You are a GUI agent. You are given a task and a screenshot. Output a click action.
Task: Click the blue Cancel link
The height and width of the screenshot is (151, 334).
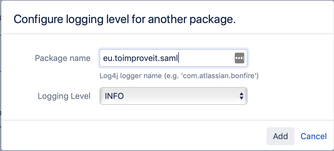(x=314, y=136)
